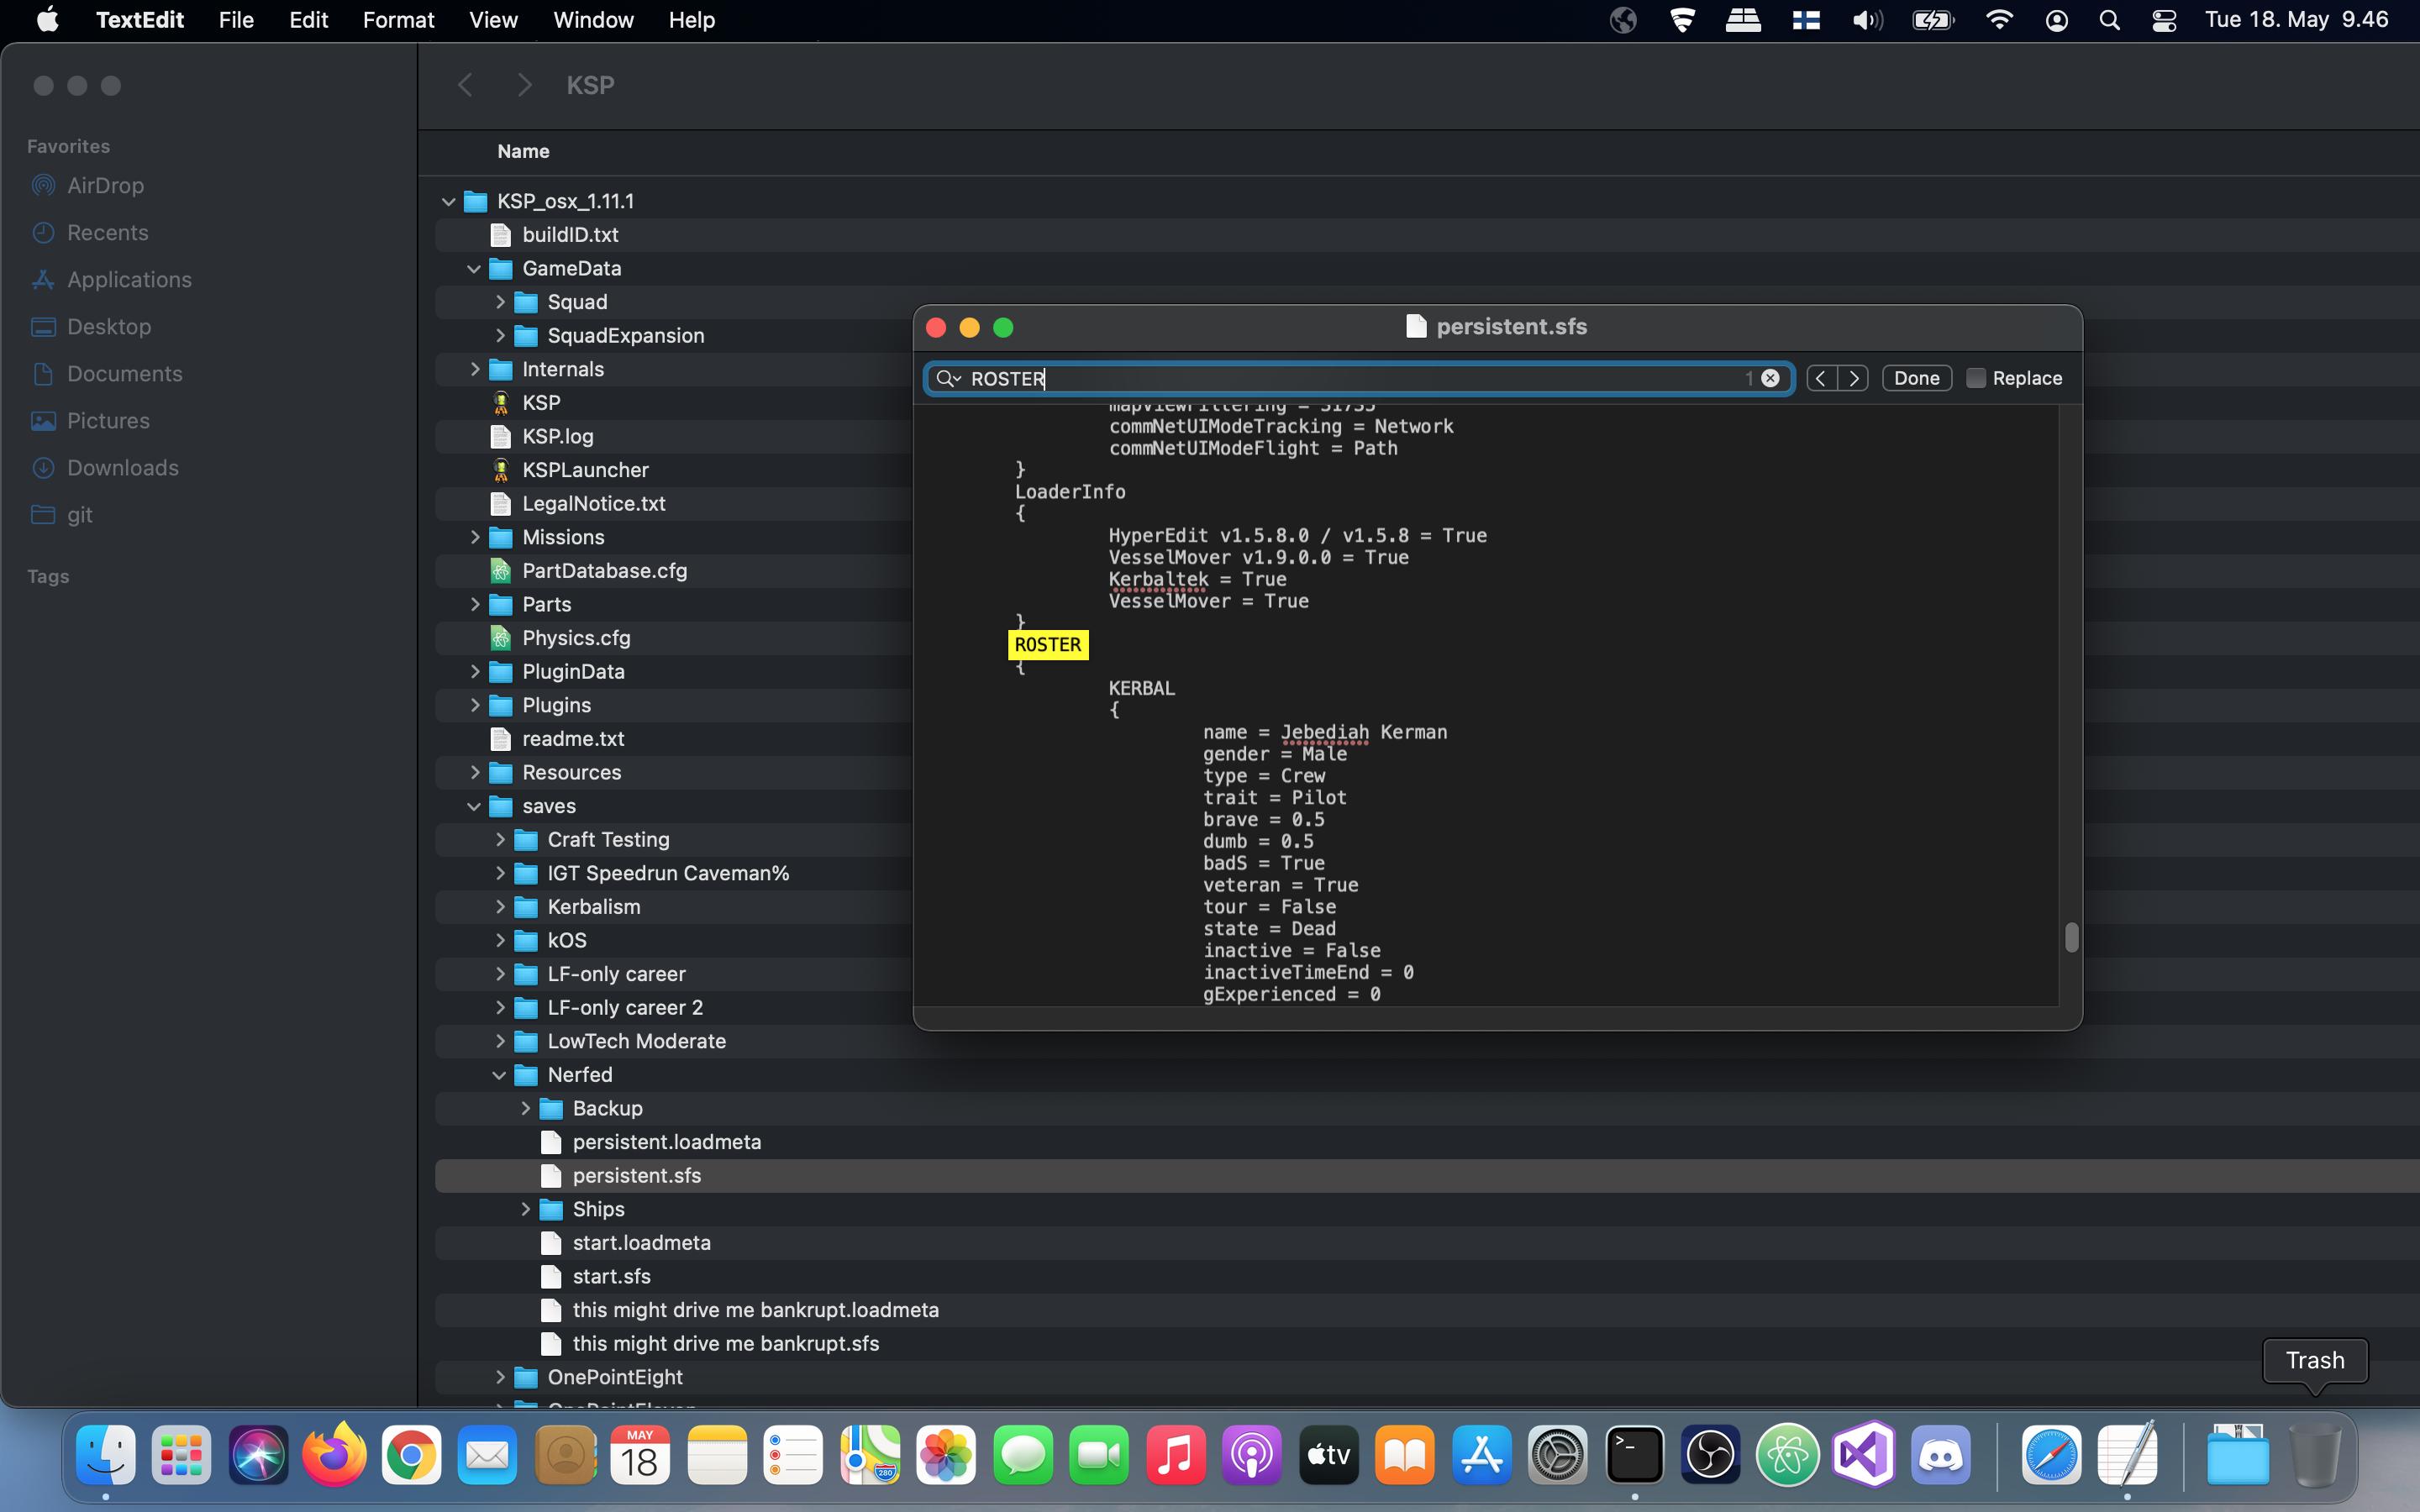The width and height of the screenshot is (2420, 1512).
Task: Expand the Missions folder
Action: (475, 537)
